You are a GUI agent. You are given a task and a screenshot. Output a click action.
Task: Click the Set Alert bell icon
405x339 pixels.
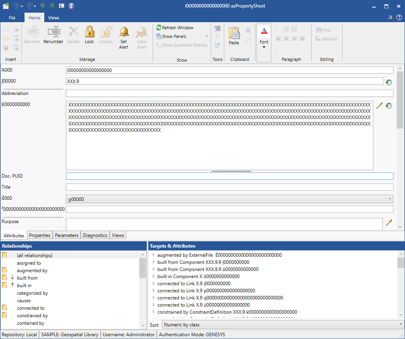coord(124,32)
